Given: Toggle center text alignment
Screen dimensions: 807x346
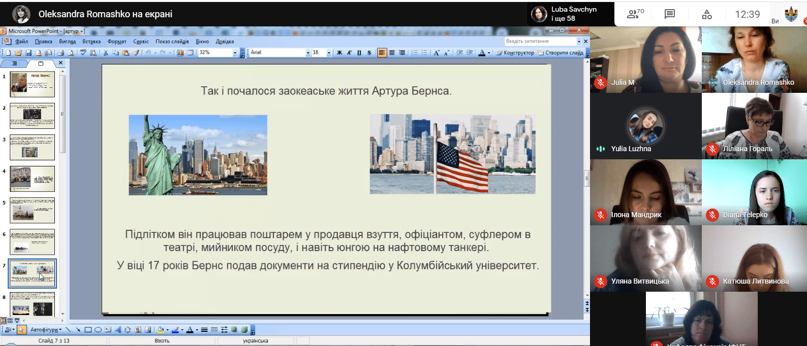Looking at the screenshot, I should coord(392,53).
